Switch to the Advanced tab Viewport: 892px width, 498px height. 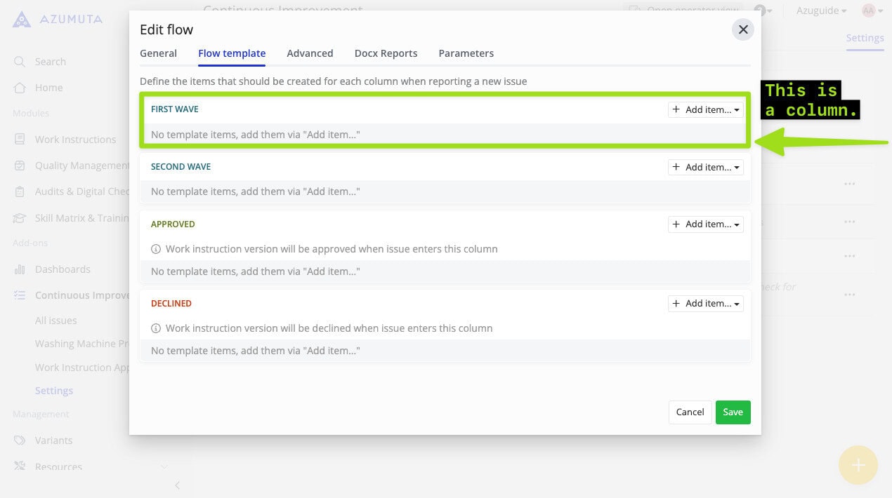click(310, 53)
